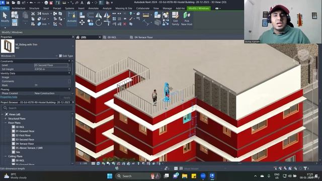Open File Explorer from the taskbar
This screenshot has height=181, width=322.
[x=185, y=176]
